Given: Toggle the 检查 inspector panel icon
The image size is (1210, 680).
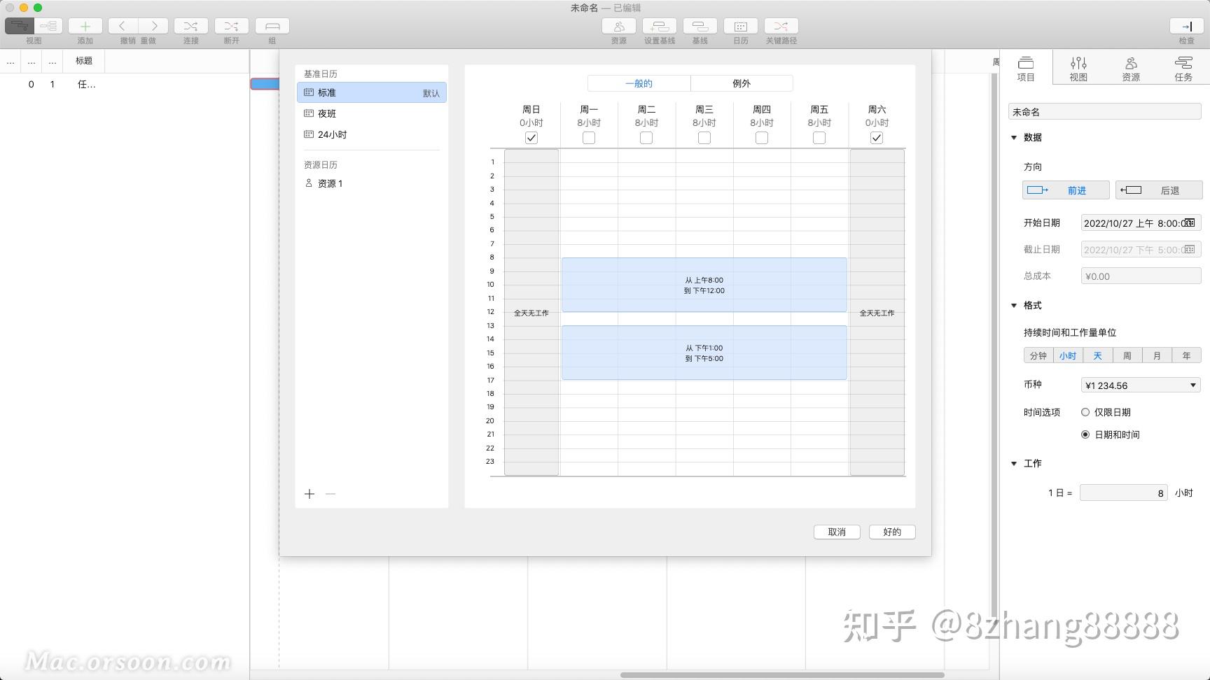Looking at the screenshot, I should (x=1187, y=26).
